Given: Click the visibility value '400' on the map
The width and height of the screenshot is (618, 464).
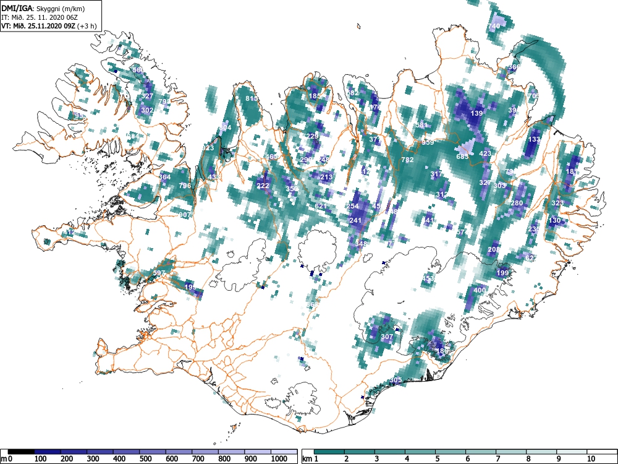Looking at the screenshot, I should (x=480, y=290).
